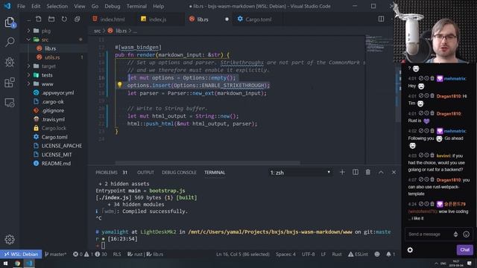
Task: Open the Debug menu
Action: (x=113, y=6)
